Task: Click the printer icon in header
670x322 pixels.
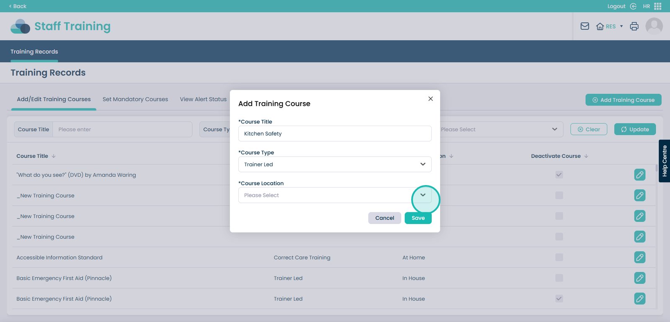Action: 634,26
